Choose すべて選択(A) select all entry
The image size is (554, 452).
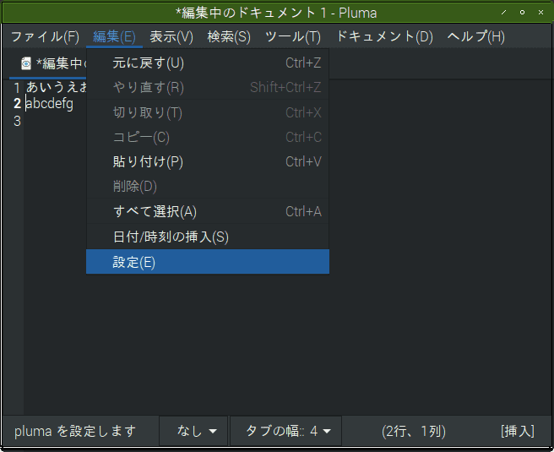tap(208, 212)
